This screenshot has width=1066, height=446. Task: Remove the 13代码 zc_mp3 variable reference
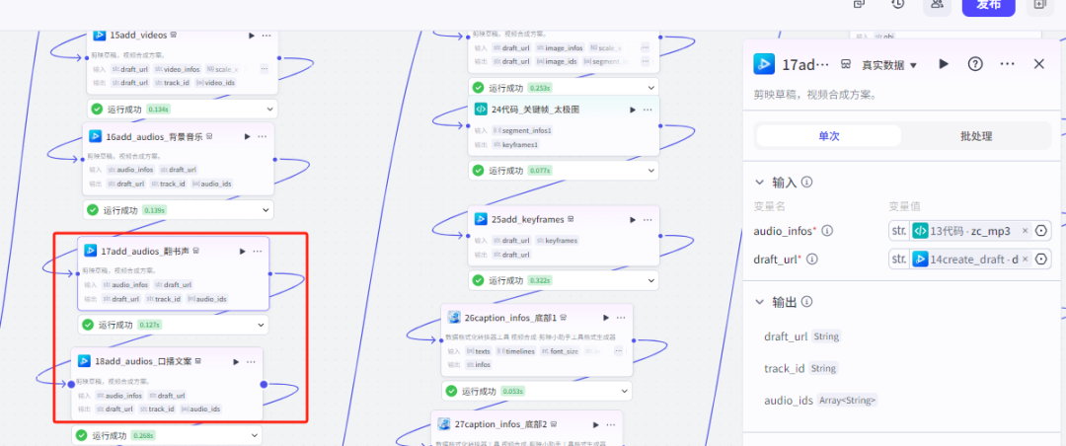(1025, 231)
